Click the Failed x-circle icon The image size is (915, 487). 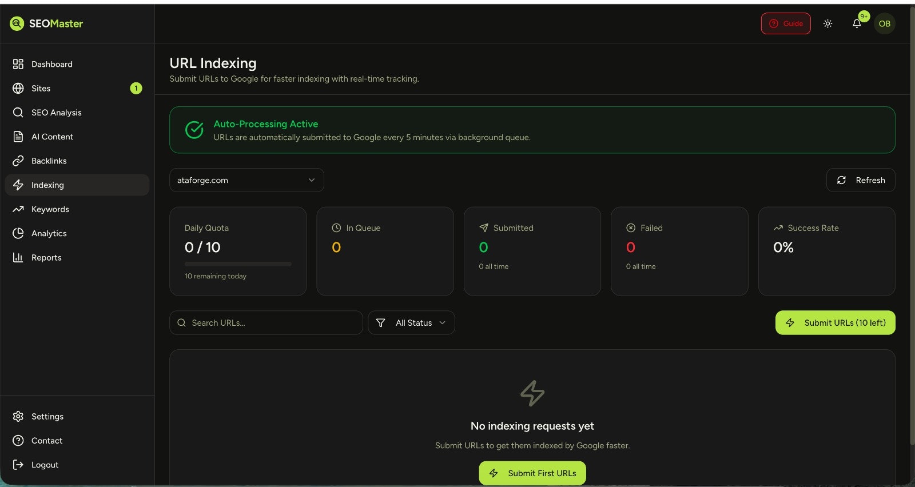(x=631, y=227)
